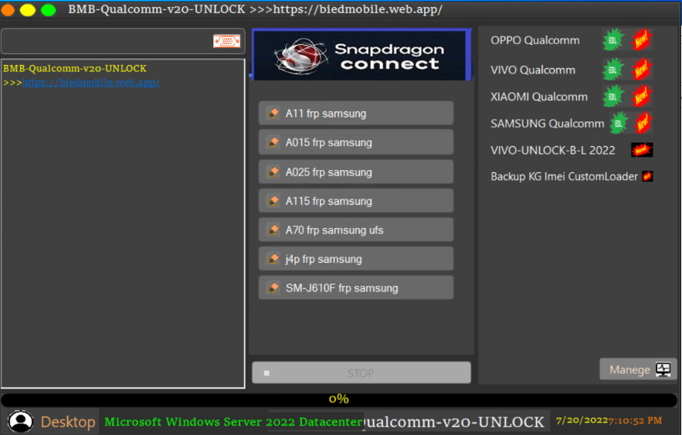The height and width of the screenshot is (435, 682).
Task: Open the biedmobile.web.app link in log
Action: pos(91,82)
